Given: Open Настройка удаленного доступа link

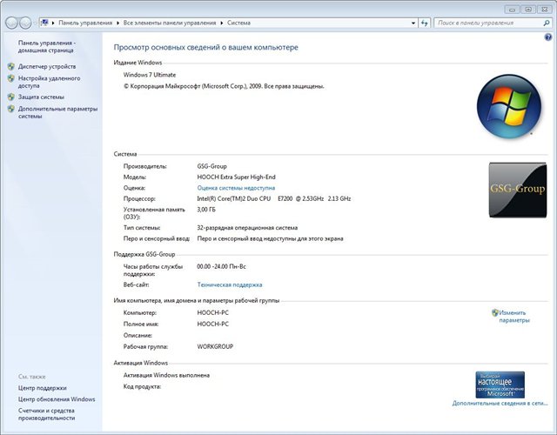Looking at the screenshot, I should click(49, 82).
